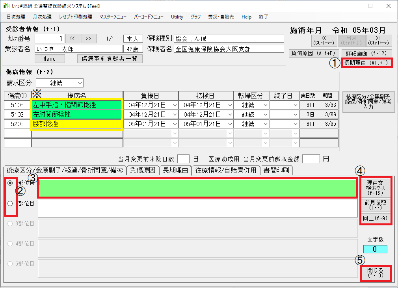Close the panel with 閉じる (f·10)

point(375,273)
